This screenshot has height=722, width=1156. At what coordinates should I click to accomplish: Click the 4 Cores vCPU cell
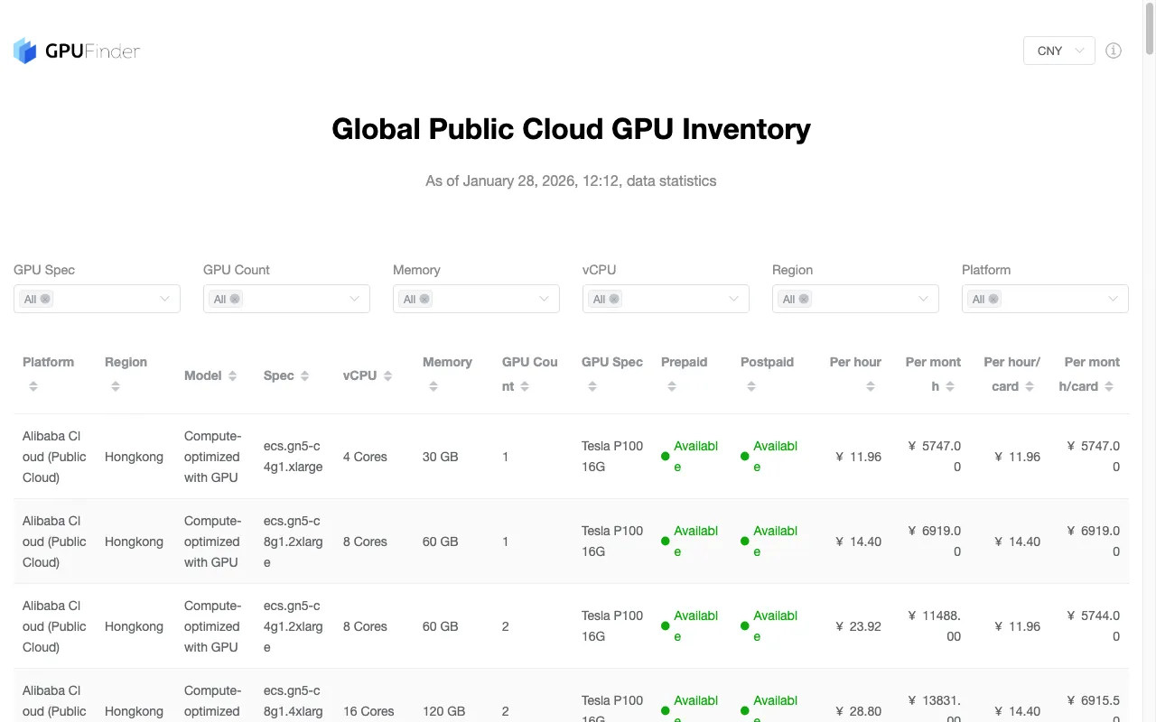(x=365, y=457)
